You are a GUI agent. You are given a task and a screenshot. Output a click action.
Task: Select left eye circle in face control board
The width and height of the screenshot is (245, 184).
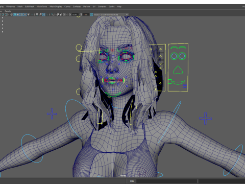tap(174, 56)
